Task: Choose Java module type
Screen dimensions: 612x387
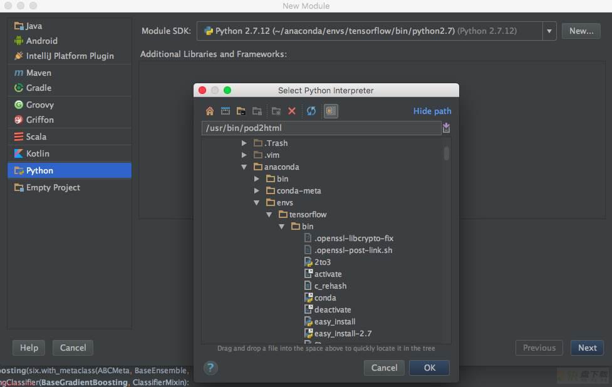Action: (70, 26)
